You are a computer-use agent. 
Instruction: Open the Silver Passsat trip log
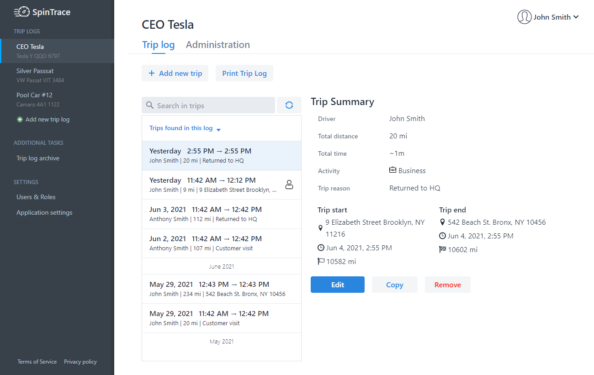[57, 75]
